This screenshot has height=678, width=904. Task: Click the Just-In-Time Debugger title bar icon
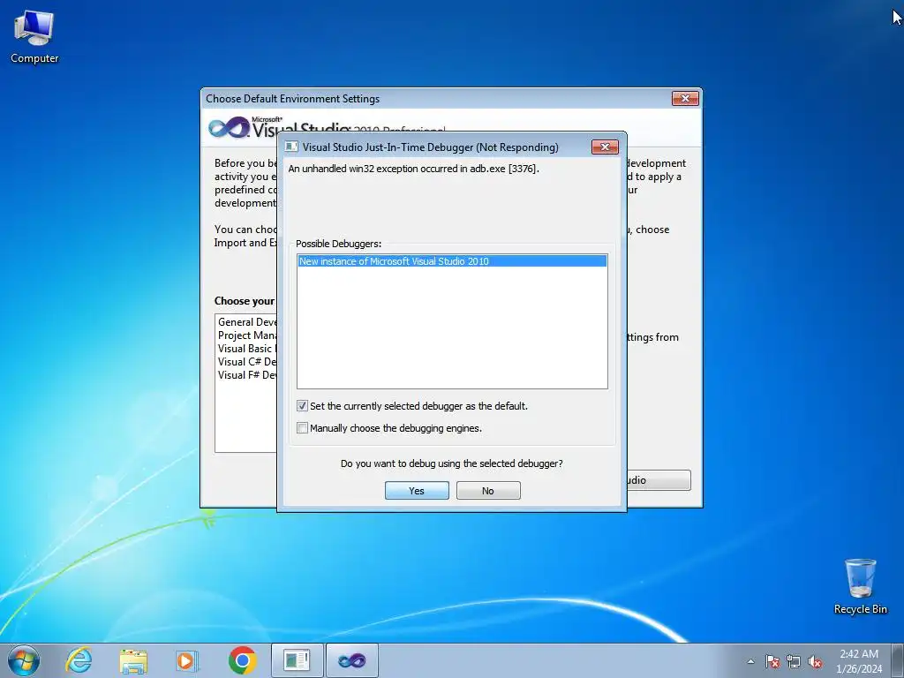tap(291, 147)
